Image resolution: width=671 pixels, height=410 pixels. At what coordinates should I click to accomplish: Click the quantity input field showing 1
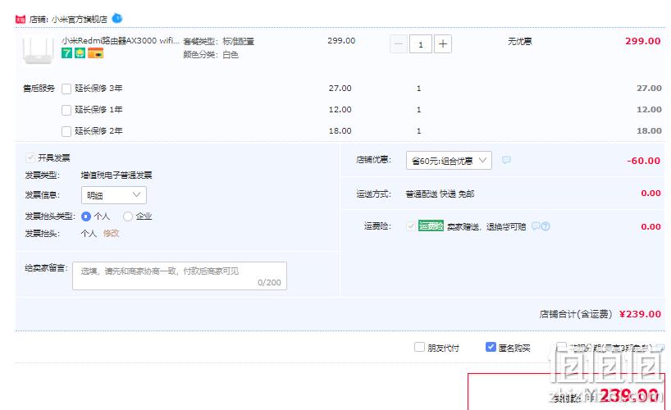(x=421, y=44)
